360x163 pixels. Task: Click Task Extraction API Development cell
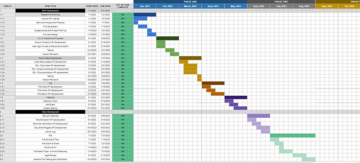(x=50, y=119)
